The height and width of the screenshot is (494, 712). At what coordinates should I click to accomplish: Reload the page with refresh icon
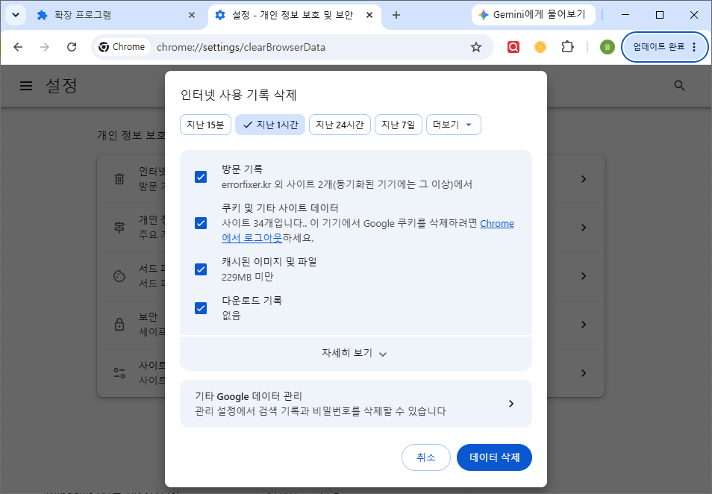(72, 47)
